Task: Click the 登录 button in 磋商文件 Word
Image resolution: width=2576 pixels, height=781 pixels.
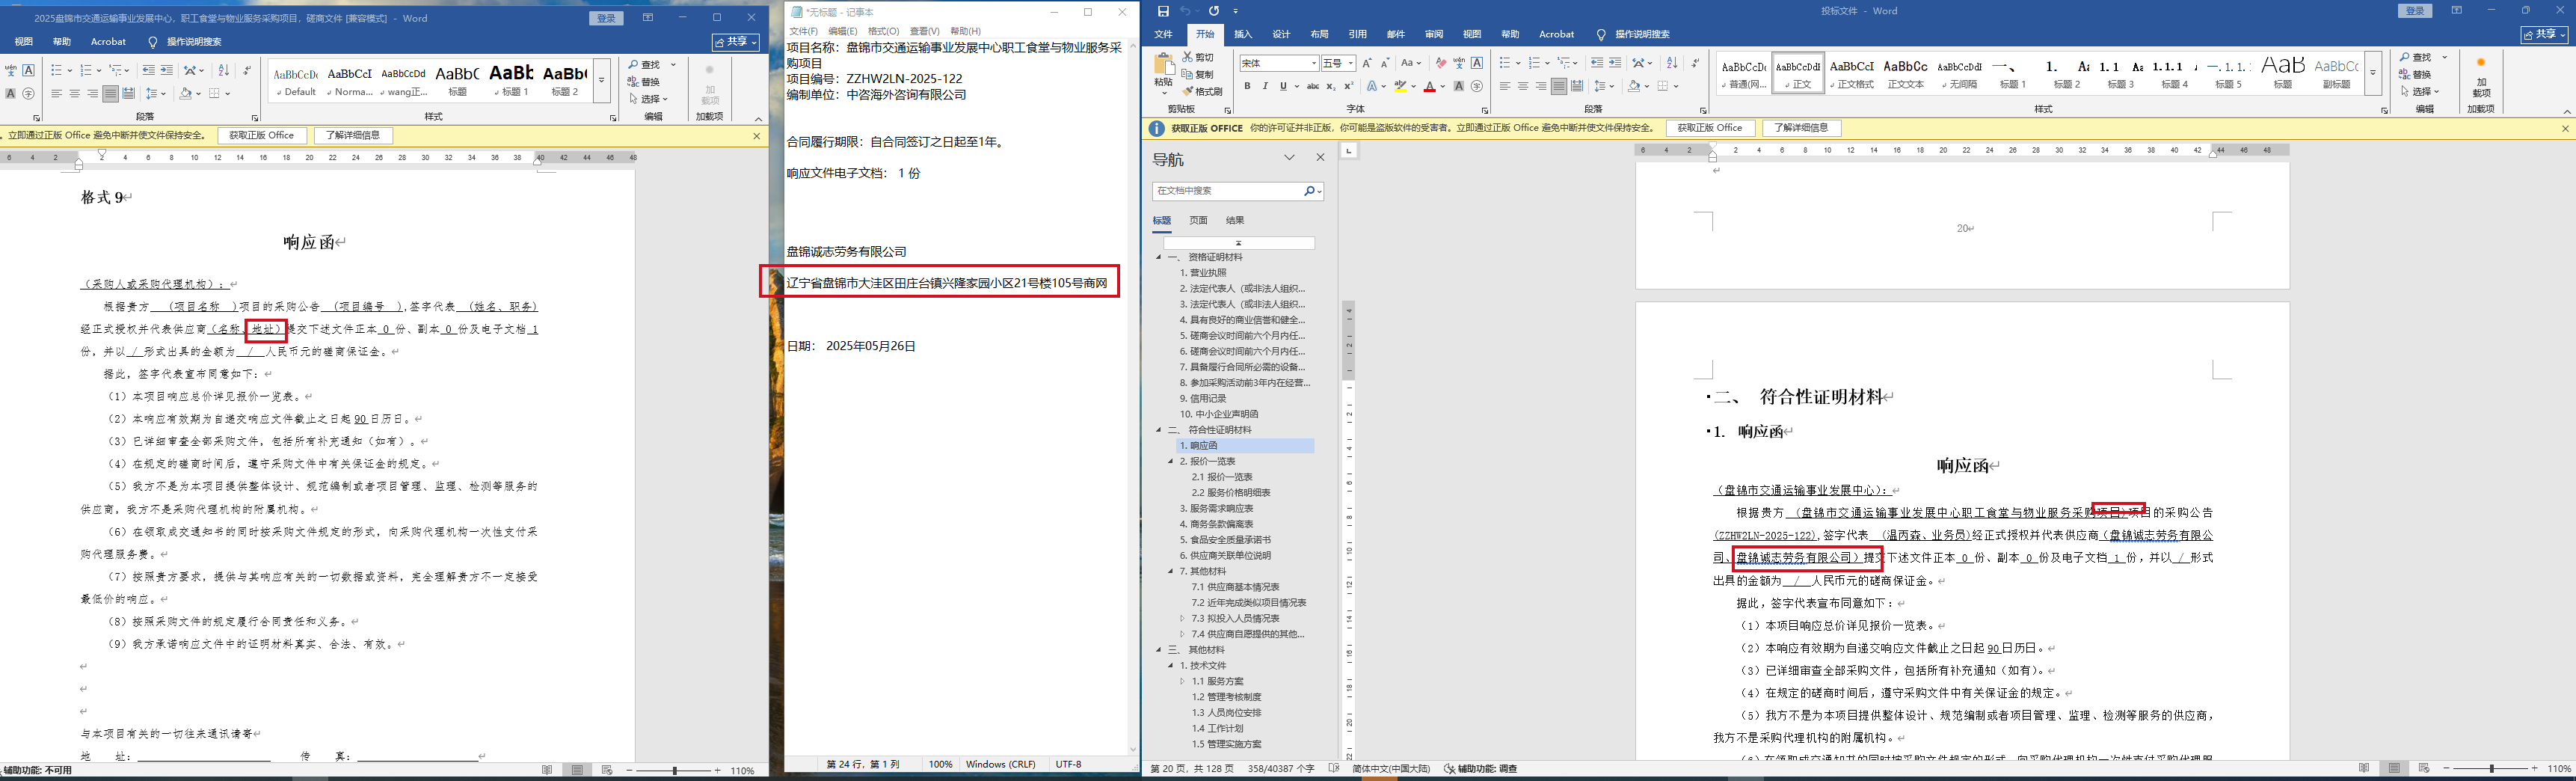Action: (x=607, y=18)
